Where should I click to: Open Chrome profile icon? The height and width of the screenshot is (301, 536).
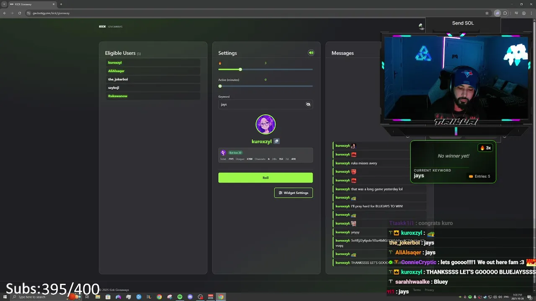click(524, 13)
